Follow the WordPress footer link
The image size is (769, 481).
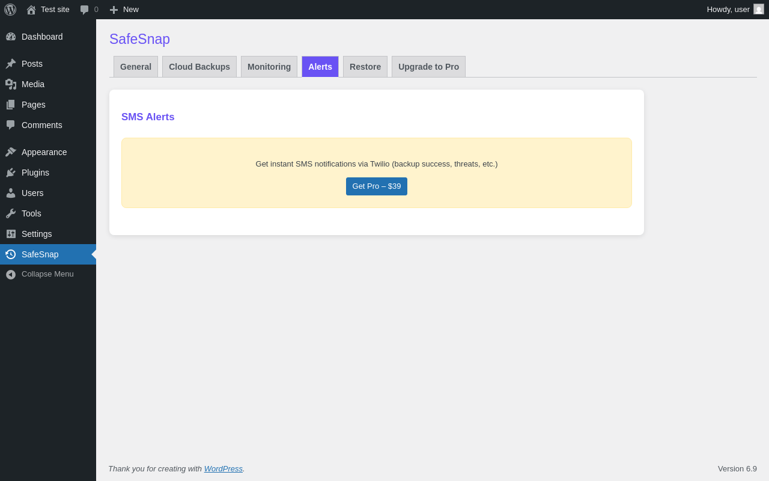click(223, 468)
